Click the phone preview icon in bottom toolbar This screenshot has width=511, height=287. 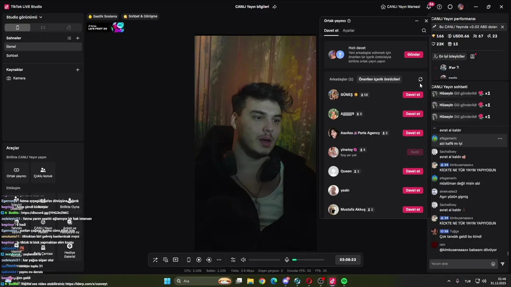pyautogui.click(x=189, y=260)
